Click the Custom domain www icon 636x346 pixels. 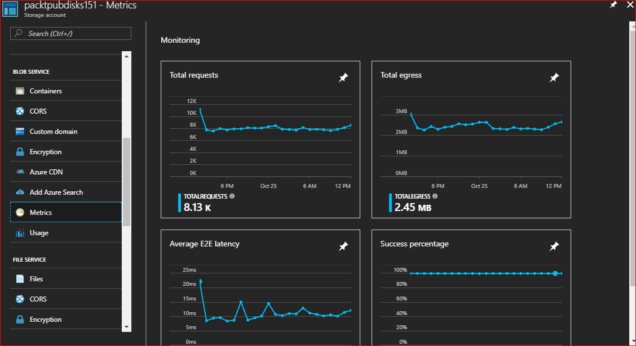(20, 131)
